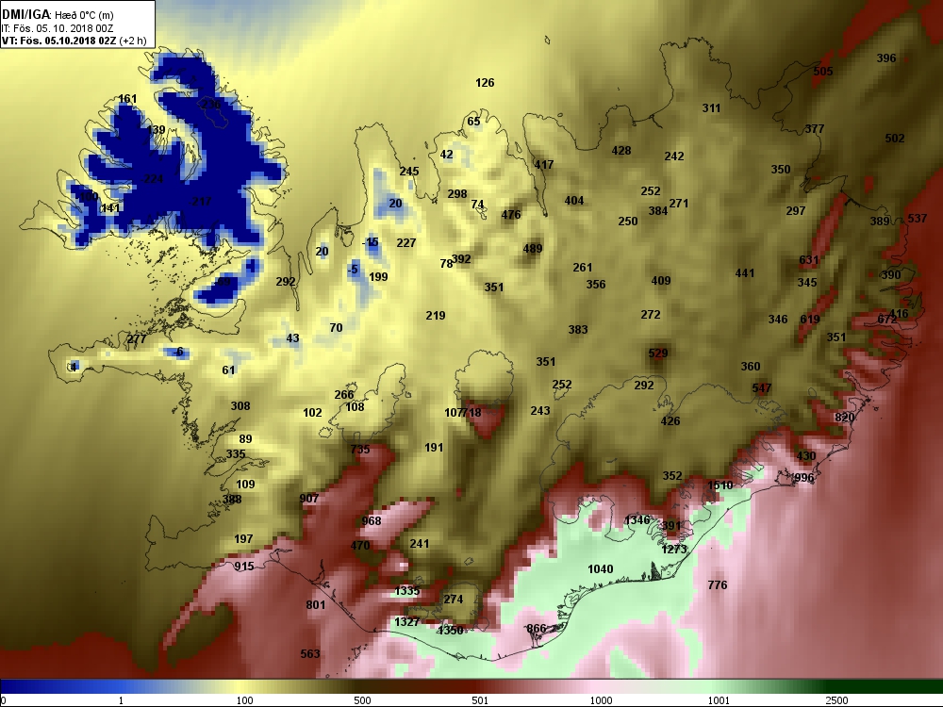Click the value 1040
This screenshot has height=707, width=943.
tap(600, 569)
